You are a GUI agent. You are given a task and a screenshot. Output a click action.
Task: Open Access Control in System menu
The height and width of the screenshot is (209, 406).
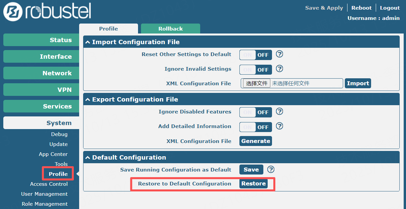[49, 184]
